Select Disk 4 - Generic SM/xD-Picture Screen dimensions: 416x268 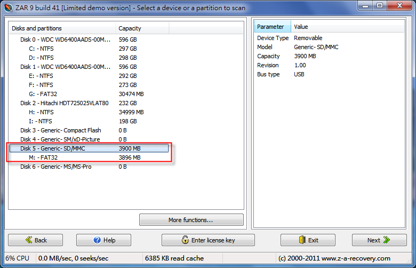coord(60,139)
